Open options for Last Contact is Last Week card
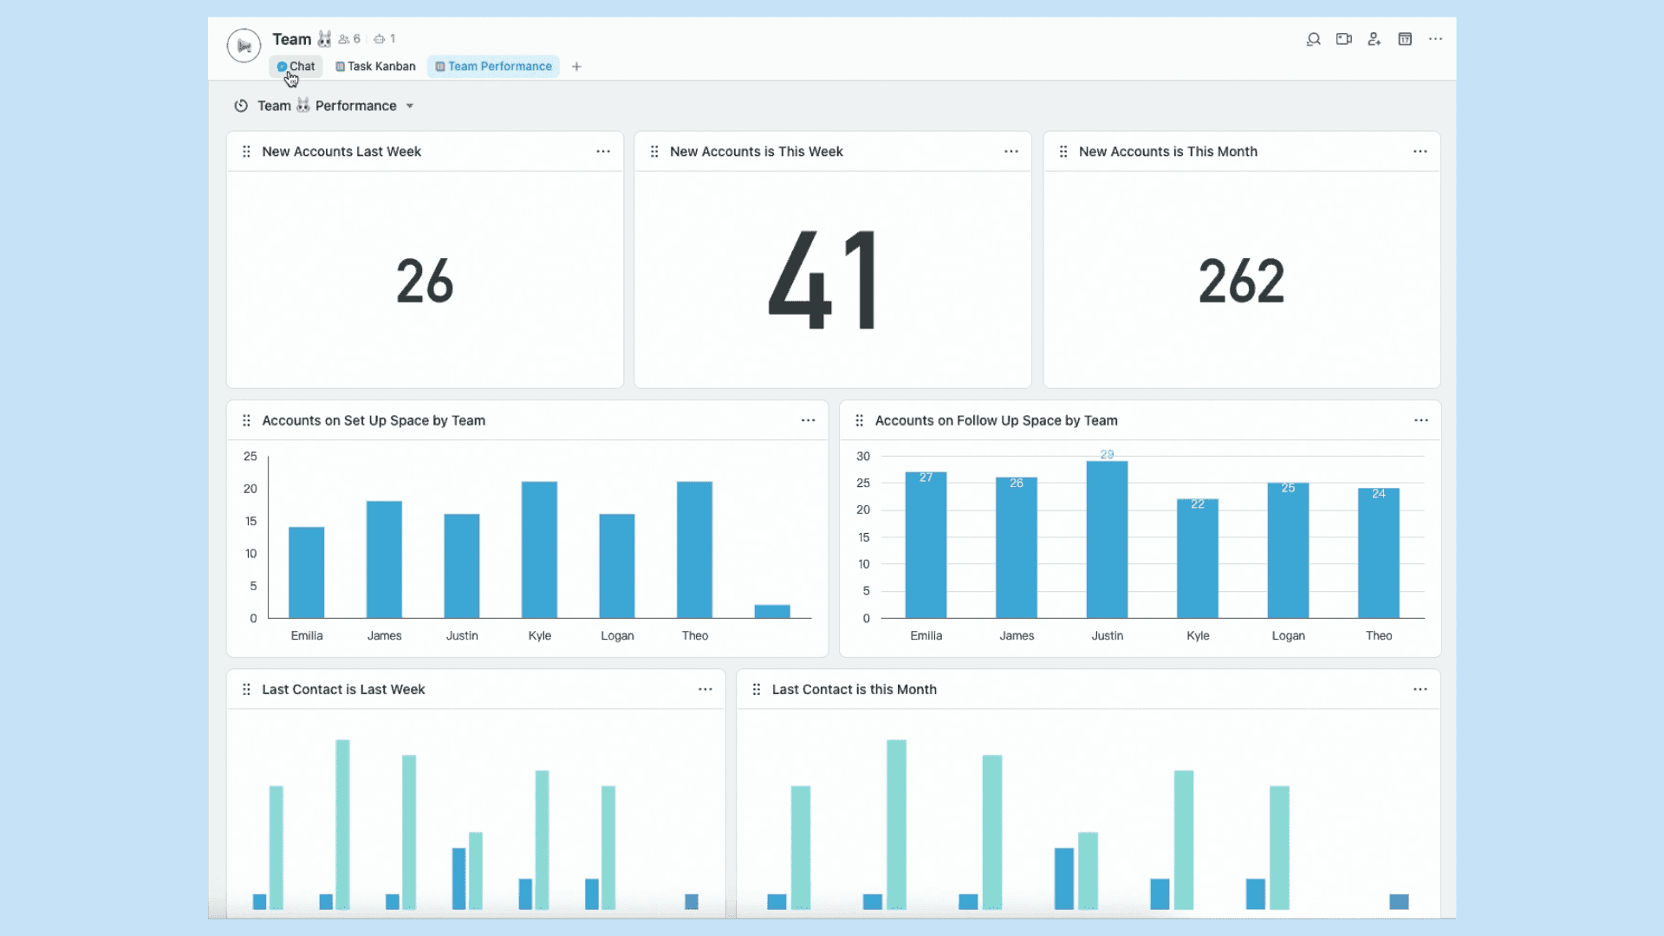 (x=705, y=689)
